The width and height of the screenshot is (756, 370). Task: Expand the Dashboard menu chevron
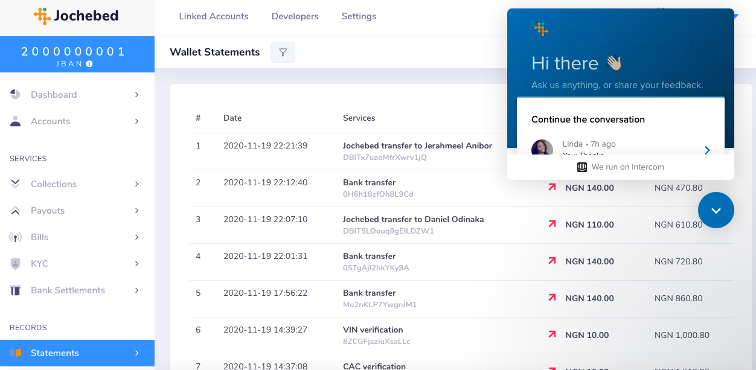(x=137, y=95)
